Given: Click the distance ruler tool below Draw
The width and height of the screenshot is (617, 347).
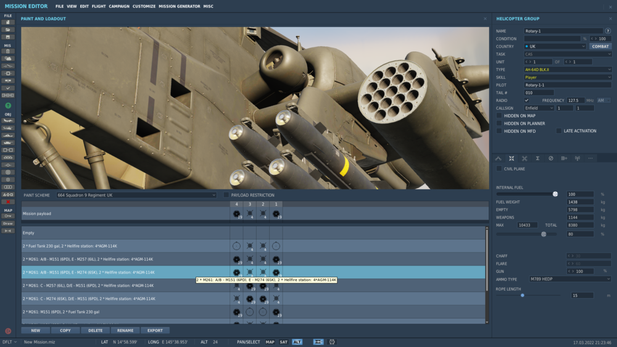Looking at the screenshot, I should click(7, 231).
